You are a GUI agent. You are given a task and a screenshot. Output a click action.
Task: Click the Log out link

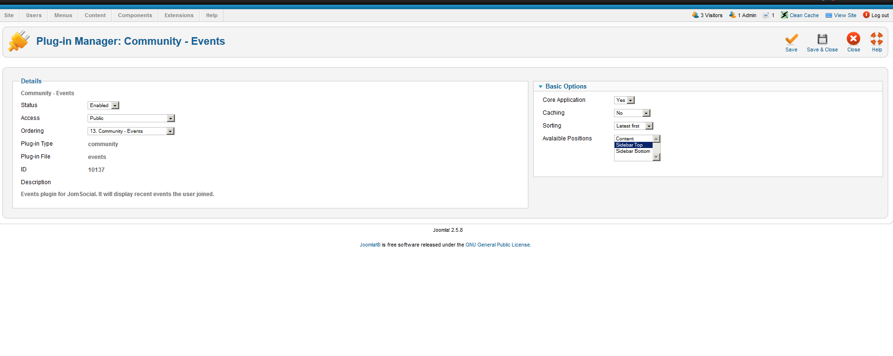pyautogui.click(x=880, y=15)
